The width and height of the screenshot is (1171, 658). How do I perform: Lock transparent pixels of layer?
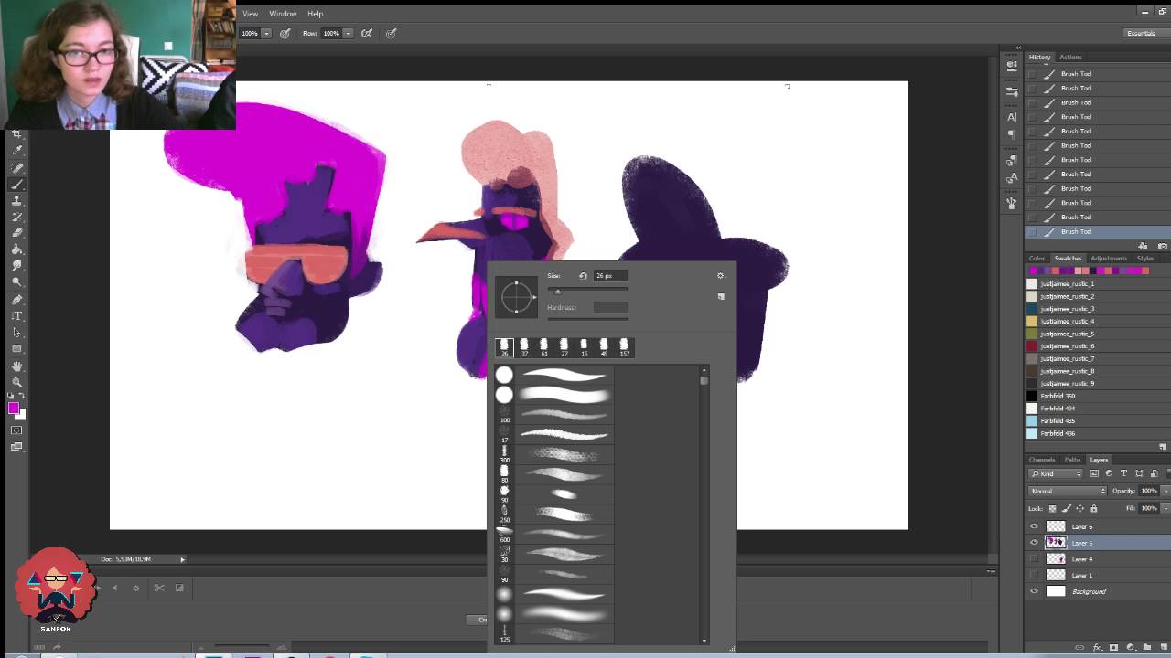(1052, 508)
